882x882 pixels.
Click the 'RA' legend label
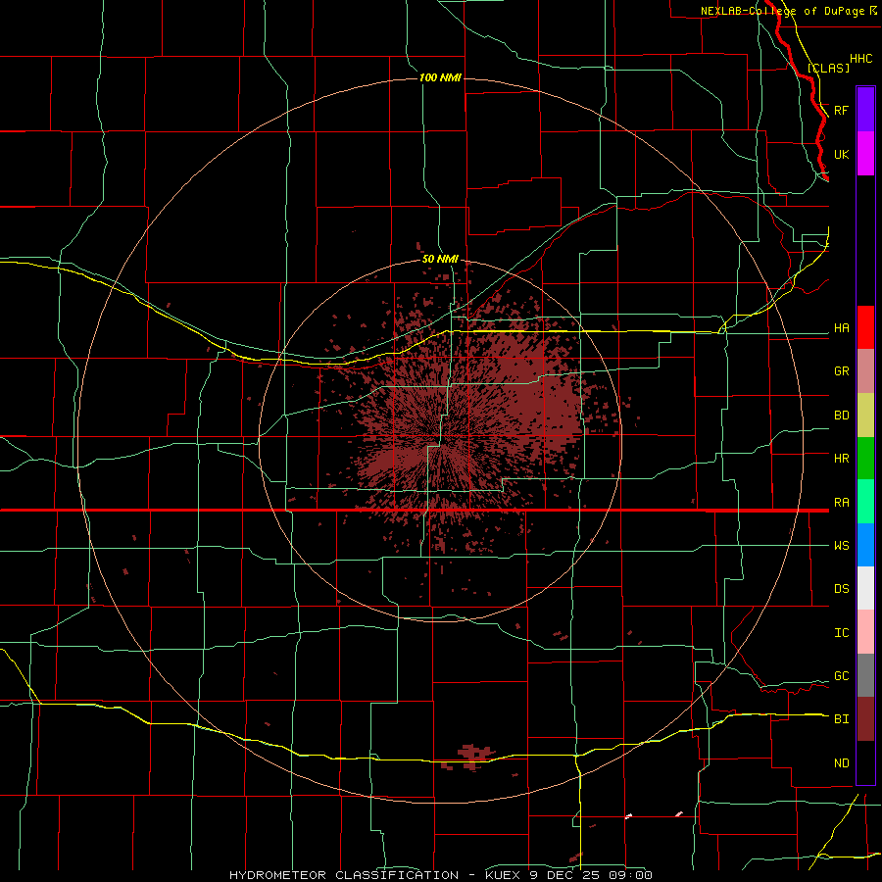(x=841, y=503)
